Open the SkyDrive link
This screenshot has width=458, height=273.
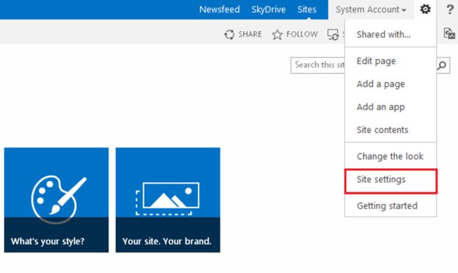point(268,9)
